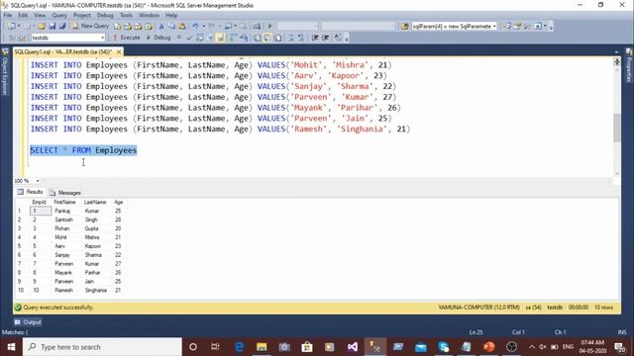
Task: Open the File menu
Action: pos(8,15)
